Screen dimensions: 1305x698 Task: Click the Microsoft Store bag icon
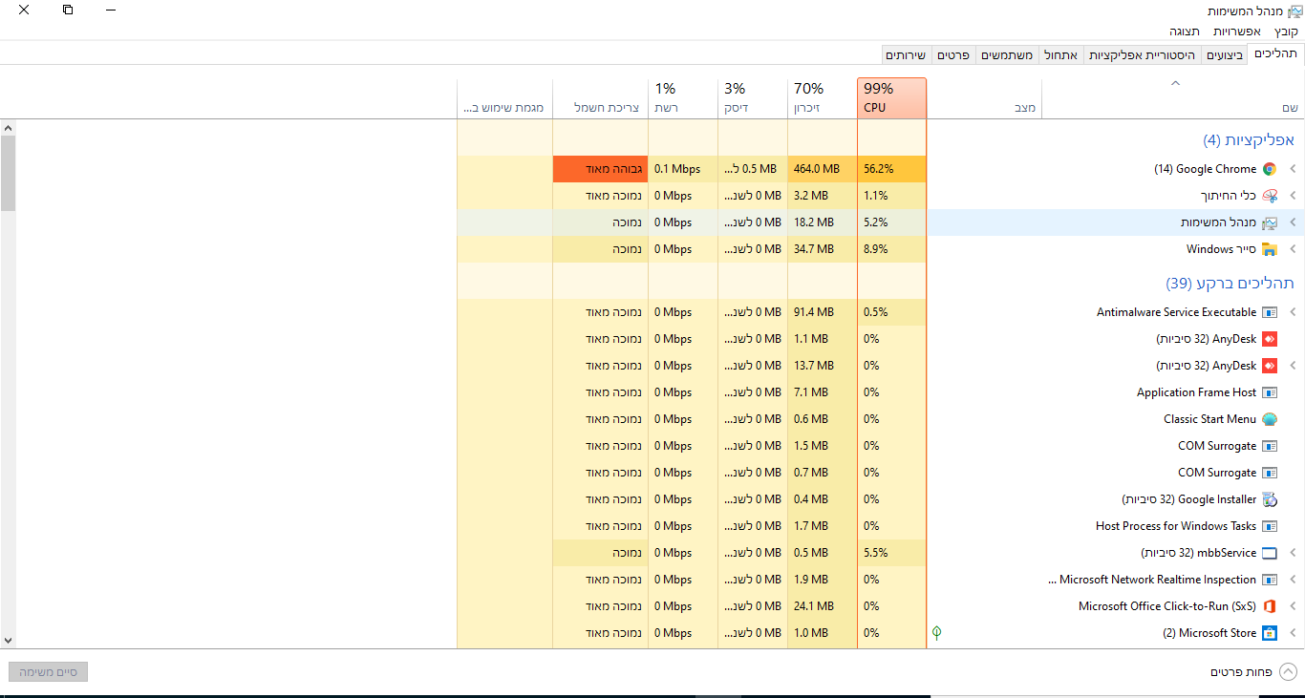point(1270,633)
